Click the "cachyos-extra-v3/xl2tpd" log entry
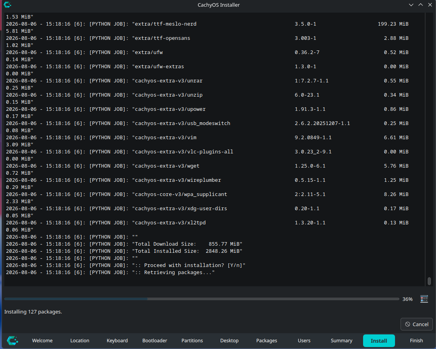Image resolution: width=436 pixels, height=349 pixels. [x=207, y=222]
